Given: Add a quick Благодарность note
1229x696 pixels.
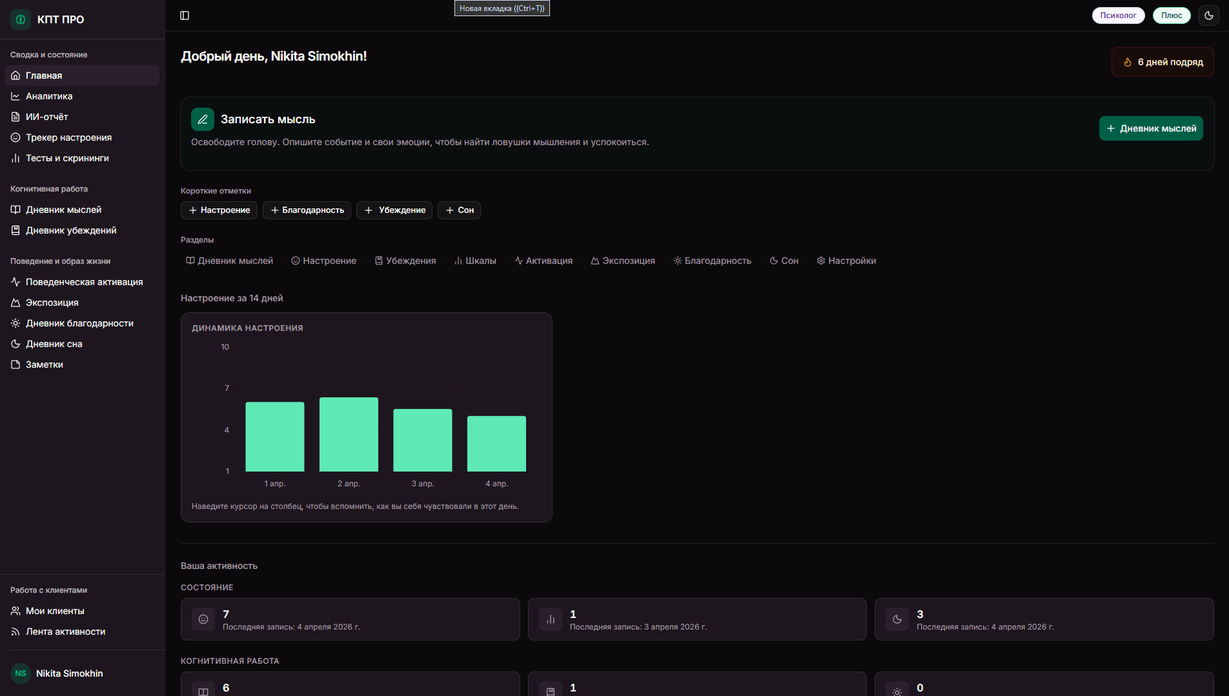Looking at the screenshot, I should pos(307,210).
